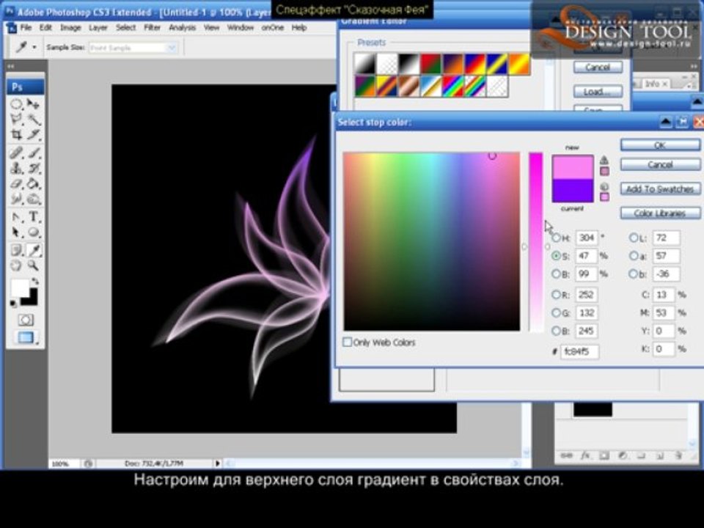Open the status bar info arrow
The width and height of the screenshot is (704, 528).
[x=218, y=463]
